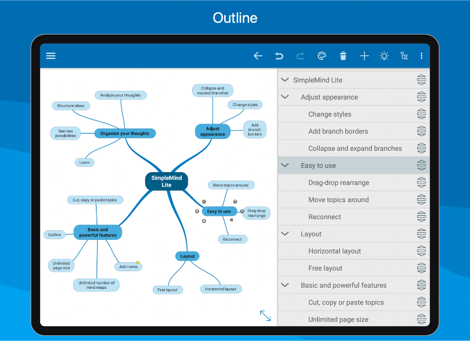Open the style palette icon
This screenshot has height=341, width=470.
click(322, 56)
